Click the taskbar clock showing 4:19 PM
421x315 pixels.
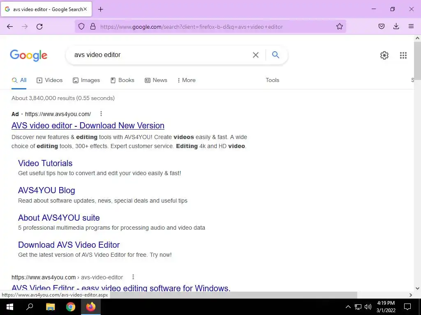pyautogui.click(x=386, y=307)
